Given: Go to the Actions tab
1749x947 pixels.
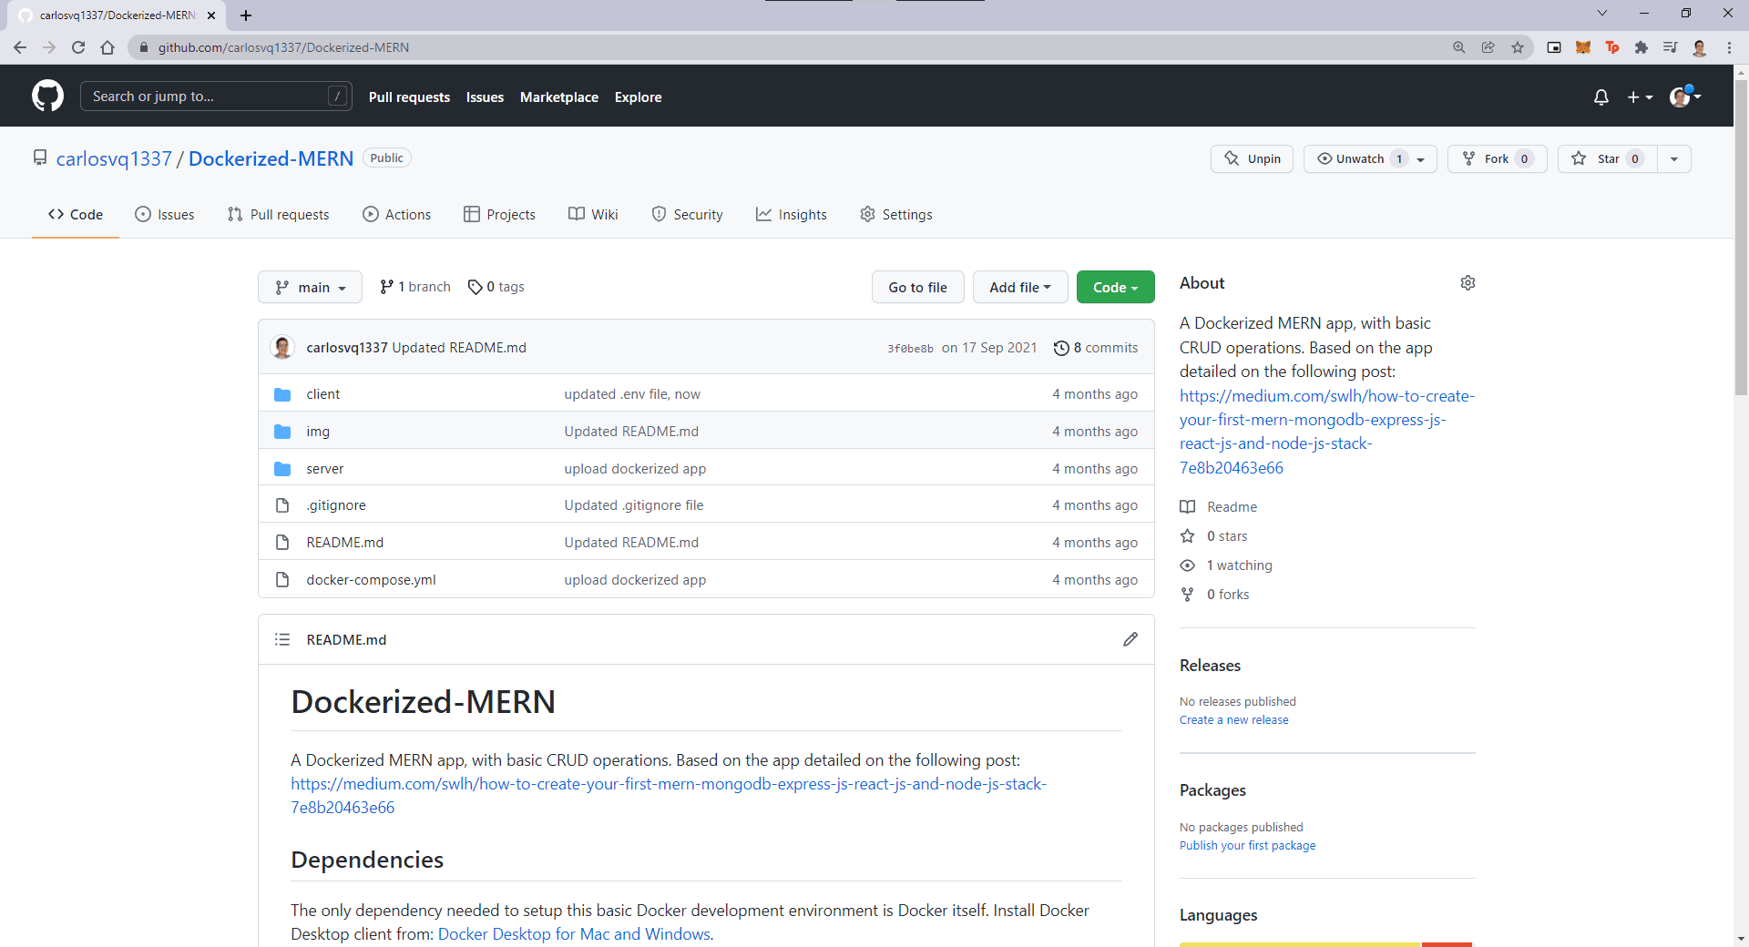Looking at the screenshot, I should tap(396, 214).
